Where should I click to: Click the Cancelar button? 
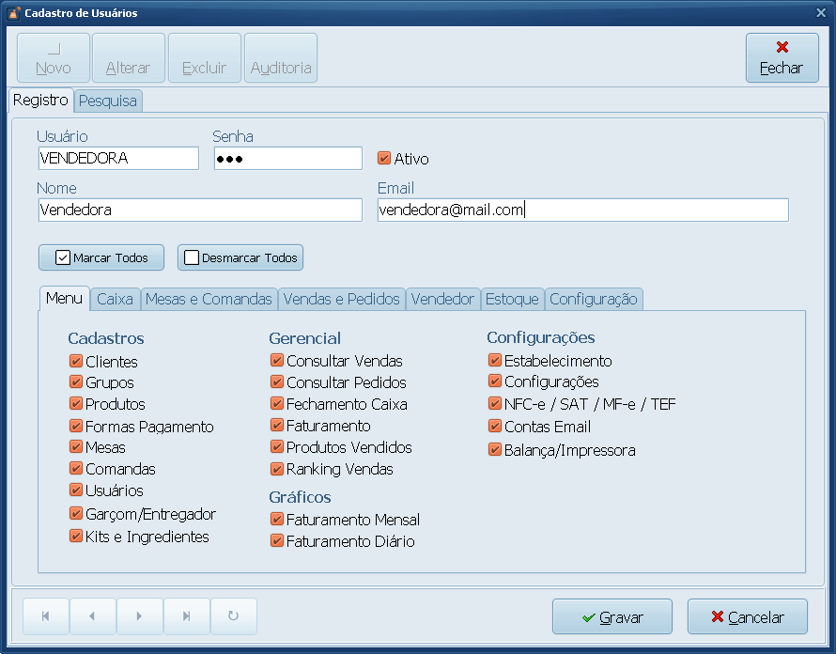(747, 617)
